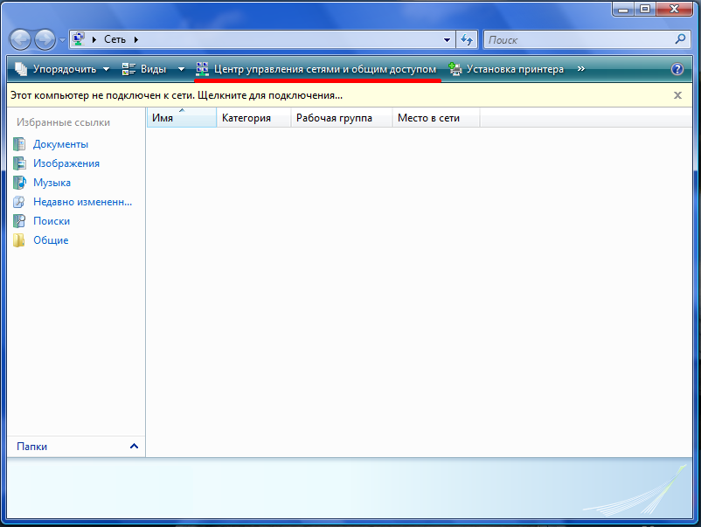
Task: Click the Общие yellow folder icon
Action: pyautogui.click(x=19, y=240)
